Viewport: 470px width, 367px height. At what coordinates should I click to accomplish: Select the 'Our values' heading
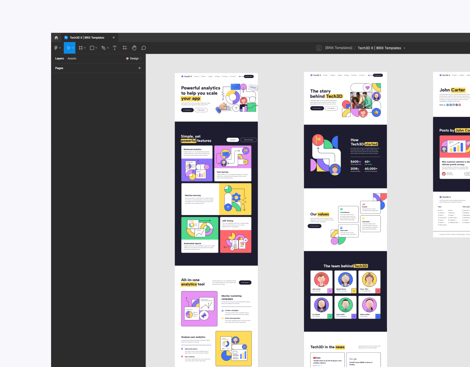pos(320,214)
